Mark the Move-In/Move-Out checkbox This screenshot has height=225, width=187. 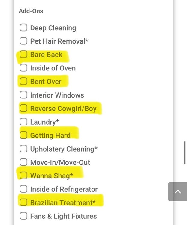click(23, 162)
